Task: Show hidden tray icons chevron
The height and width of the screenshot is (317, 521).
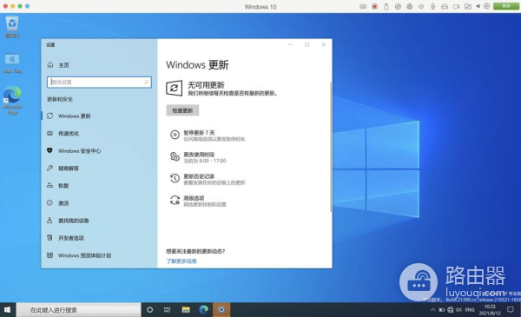Action: (432, 310)
